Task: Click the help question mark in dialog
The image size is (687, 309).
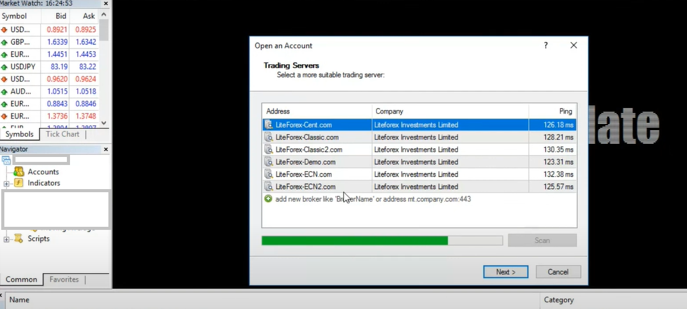Action: [546, 46]
